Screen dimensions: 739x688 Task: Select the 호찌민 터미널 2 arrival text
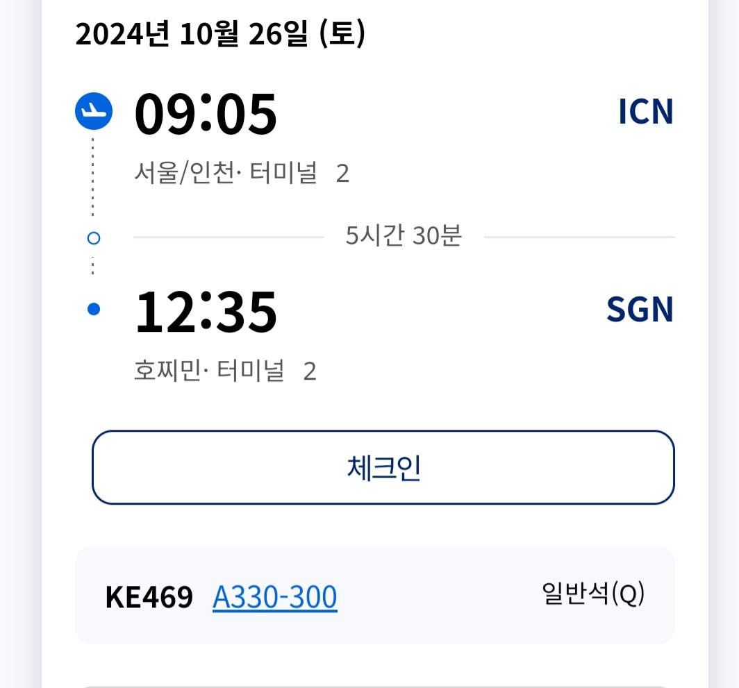(225, 371)
